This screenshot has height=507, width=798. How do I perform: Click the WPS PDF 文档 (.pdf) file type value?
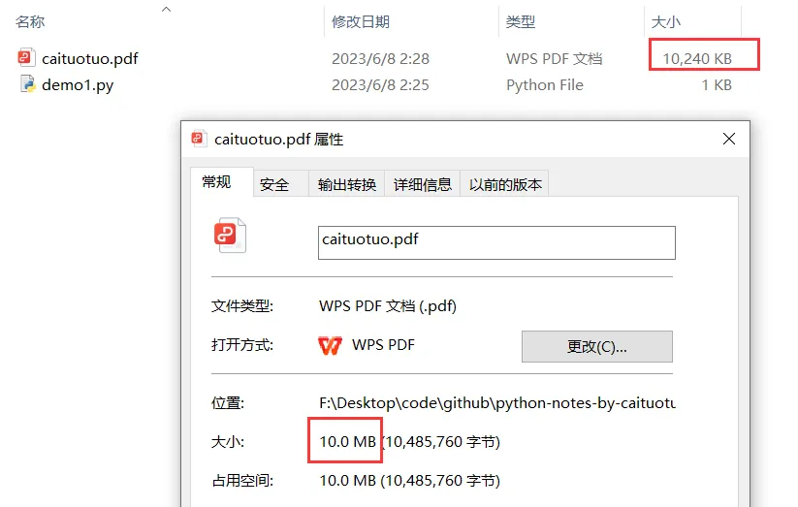coord(388,306)
